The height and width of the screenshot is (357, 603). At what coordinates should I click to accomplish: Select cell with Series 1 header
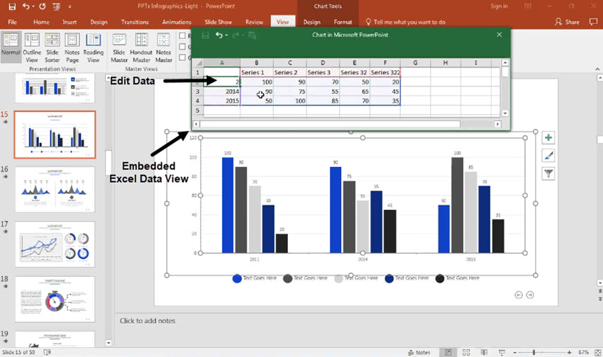coord(257,72)
